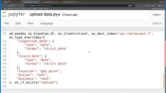Open the Other Bookmarks folder
Screen dimensions: 166x93
point(158,9)
